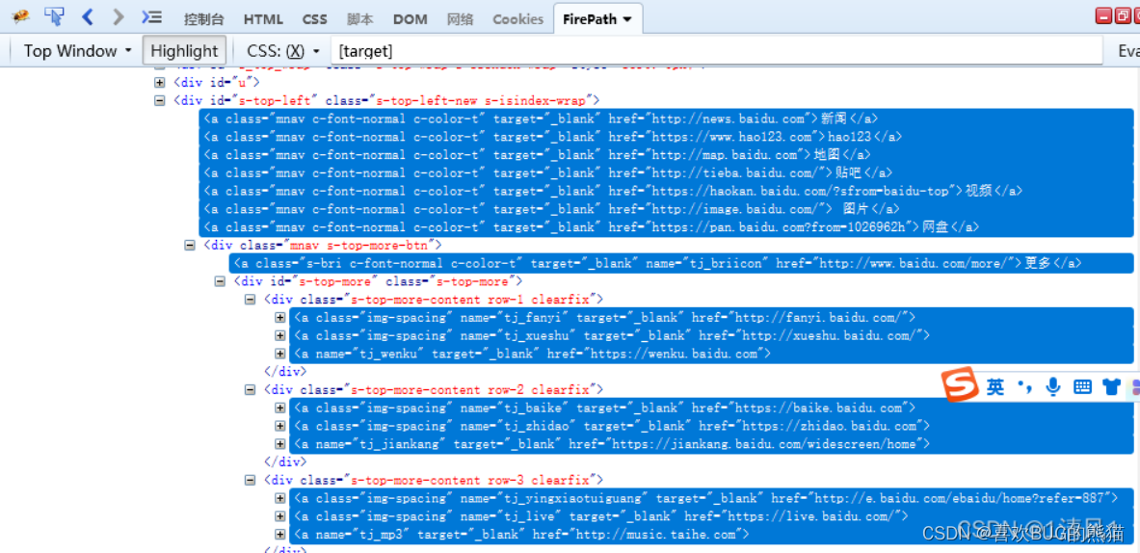Expand the tj_mp3 anchor node
This screenshot has width=1140, height=553.
279,534
